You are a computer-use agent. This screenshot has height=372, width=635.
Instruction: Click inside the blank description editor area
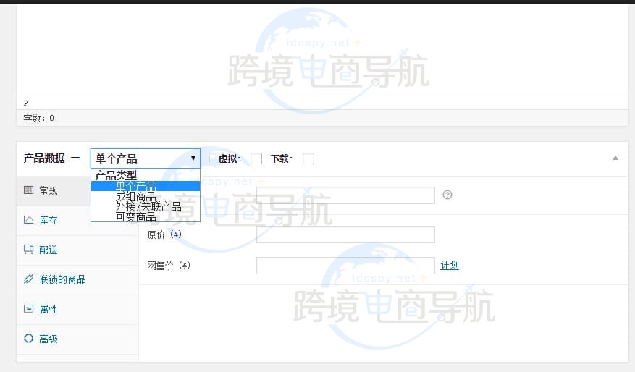point(322,48)
